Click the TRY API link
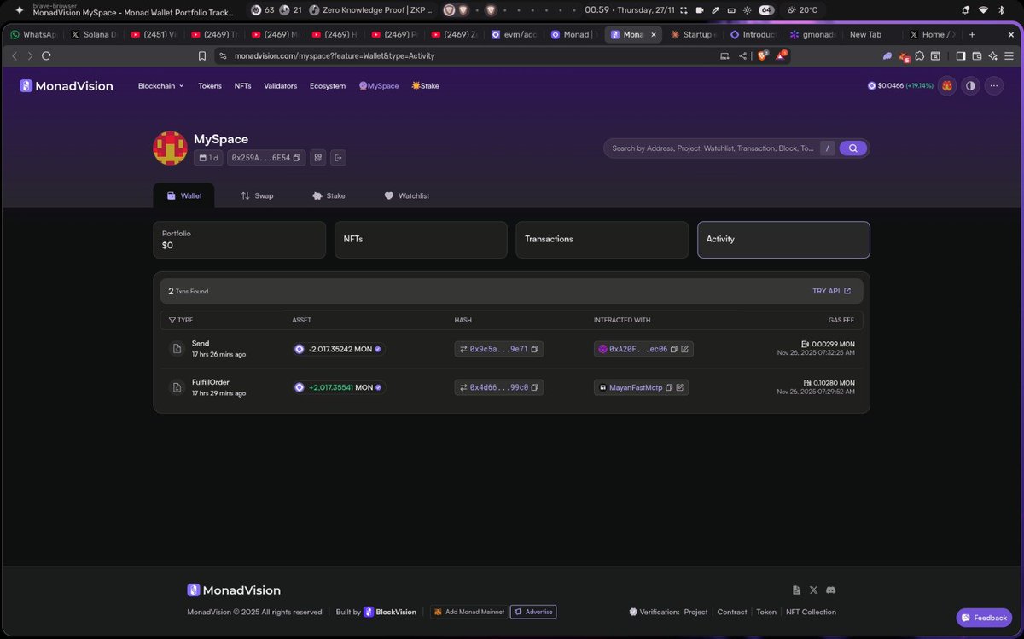Viewport: 1024px width, 639px height. [831, 291]
